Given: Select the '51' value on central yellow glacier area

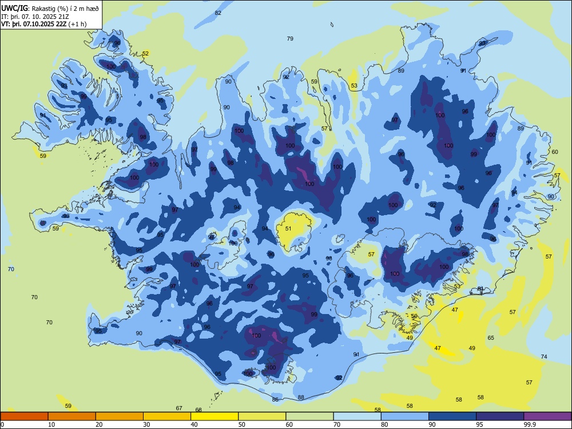Looking at the screenshot, I should [288, 228].
